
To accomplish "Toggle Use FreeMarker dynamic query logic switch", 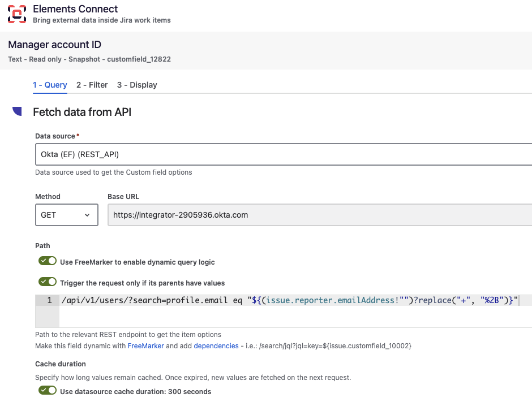I will tap(48, 261).
